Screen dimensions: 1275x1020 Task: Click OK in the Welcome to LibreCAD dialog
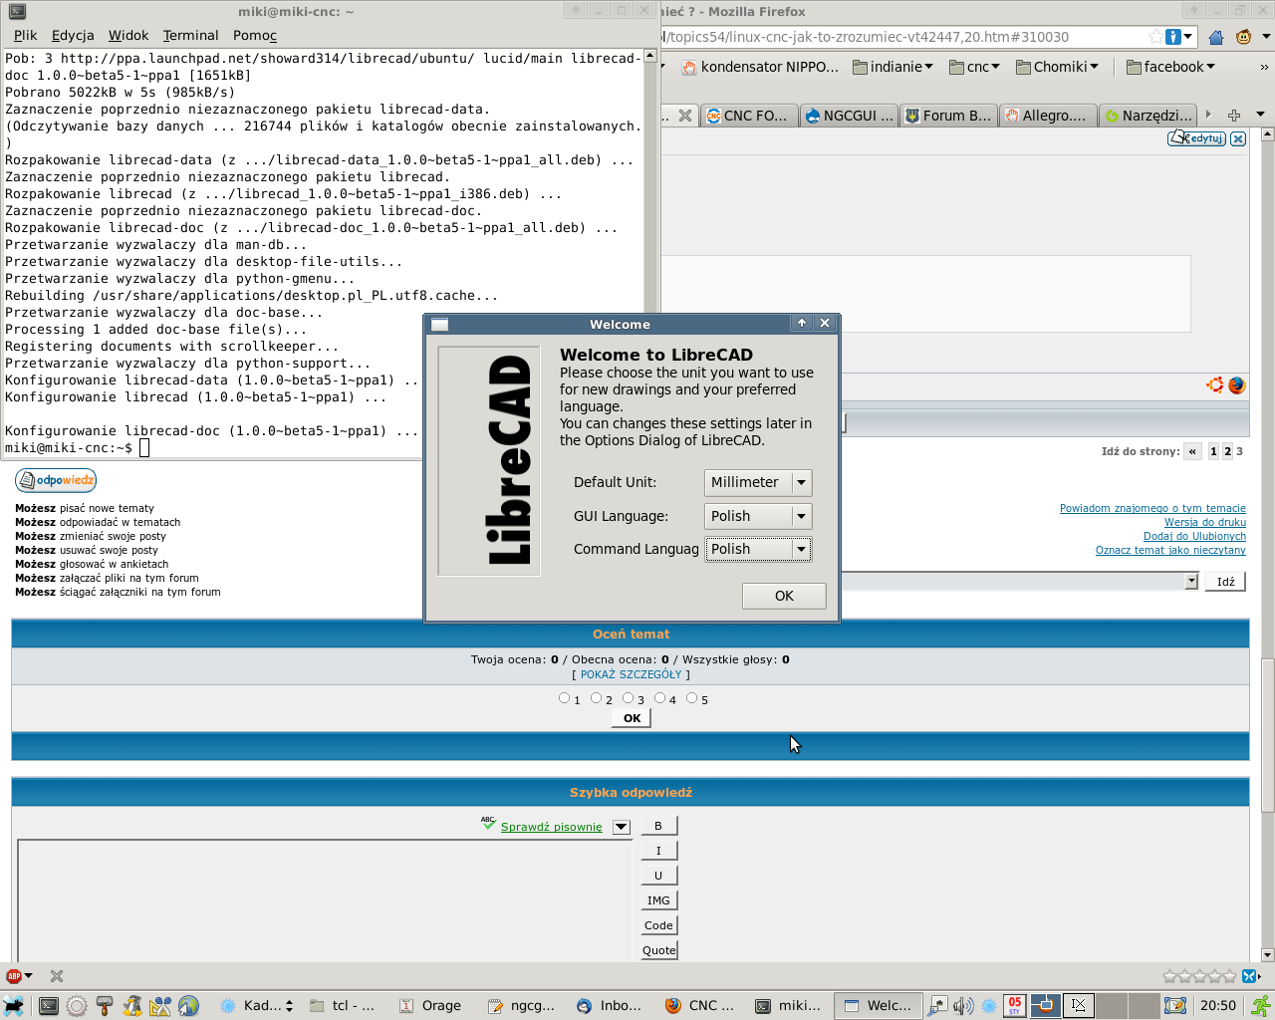784,596
